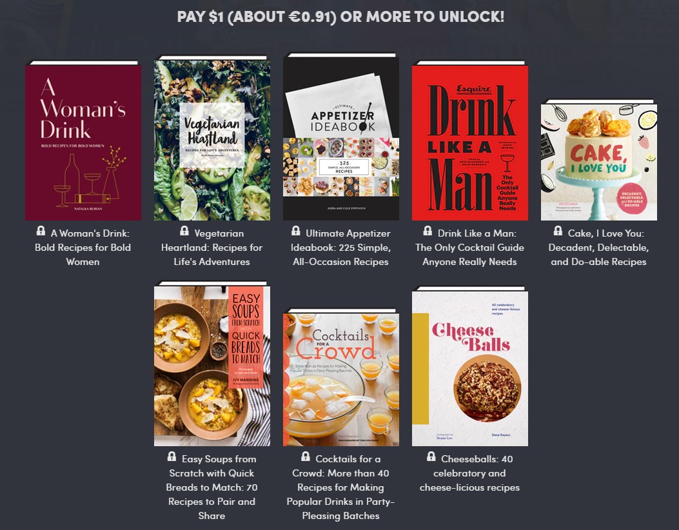
Task: View the Cake, I Love You cover
Action: pos(599,160)
